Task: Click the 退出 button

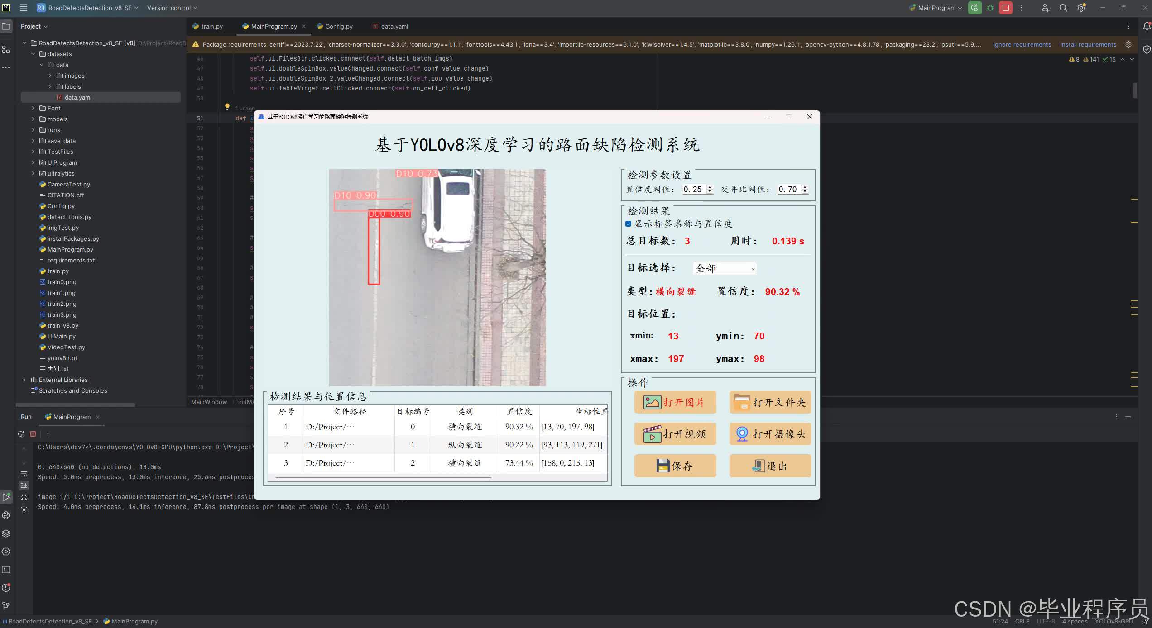Action: click(770, 466)
